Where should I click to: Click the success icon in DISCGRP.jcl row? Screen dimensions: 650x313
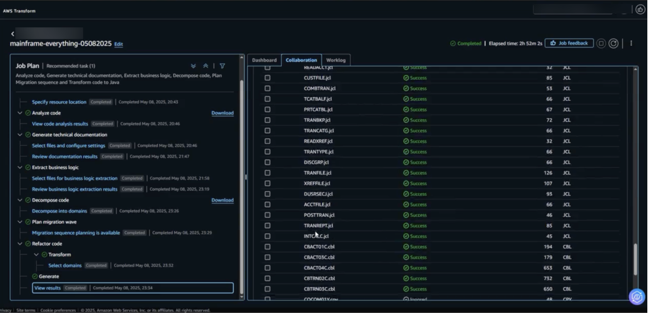tap(406, 162)
